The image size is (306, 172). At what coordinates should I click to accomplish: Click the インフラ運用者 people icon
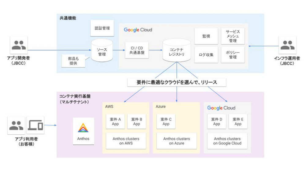pyautogui.click(x=287, y=45)
